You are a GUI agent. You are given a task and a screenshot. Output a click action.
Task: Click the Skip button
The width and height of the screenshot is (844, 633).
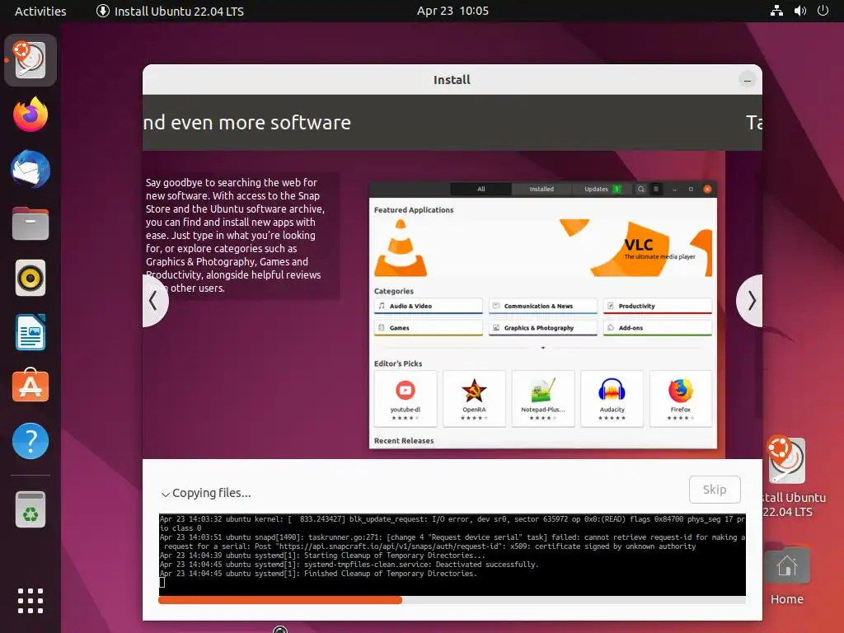pyautogui.click(x=715, y=490)
